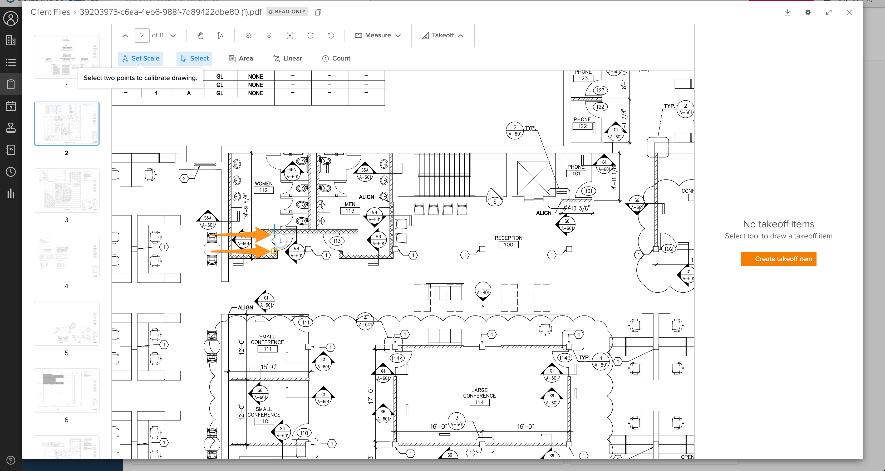
Task: Go to Client Files breadcrumb
Action: tap(50, 12)
